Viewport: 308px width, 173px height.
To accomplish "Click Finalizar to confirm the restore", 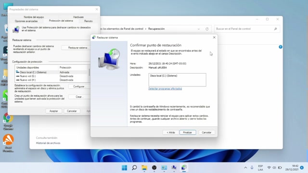I will pos(187,133).
